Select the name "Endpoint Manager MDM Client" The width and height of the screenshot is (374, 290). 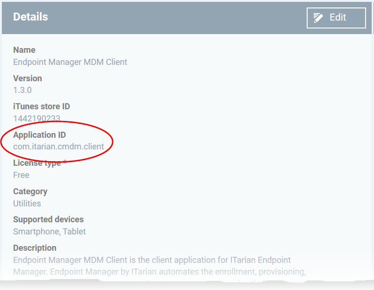point(70,62)
